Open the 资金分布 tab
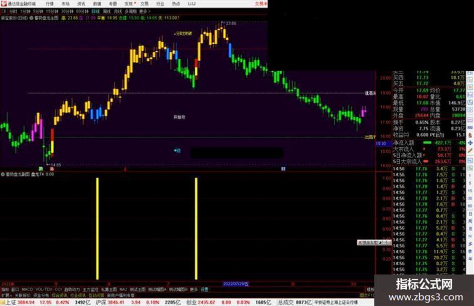 [x=41, y=295]
